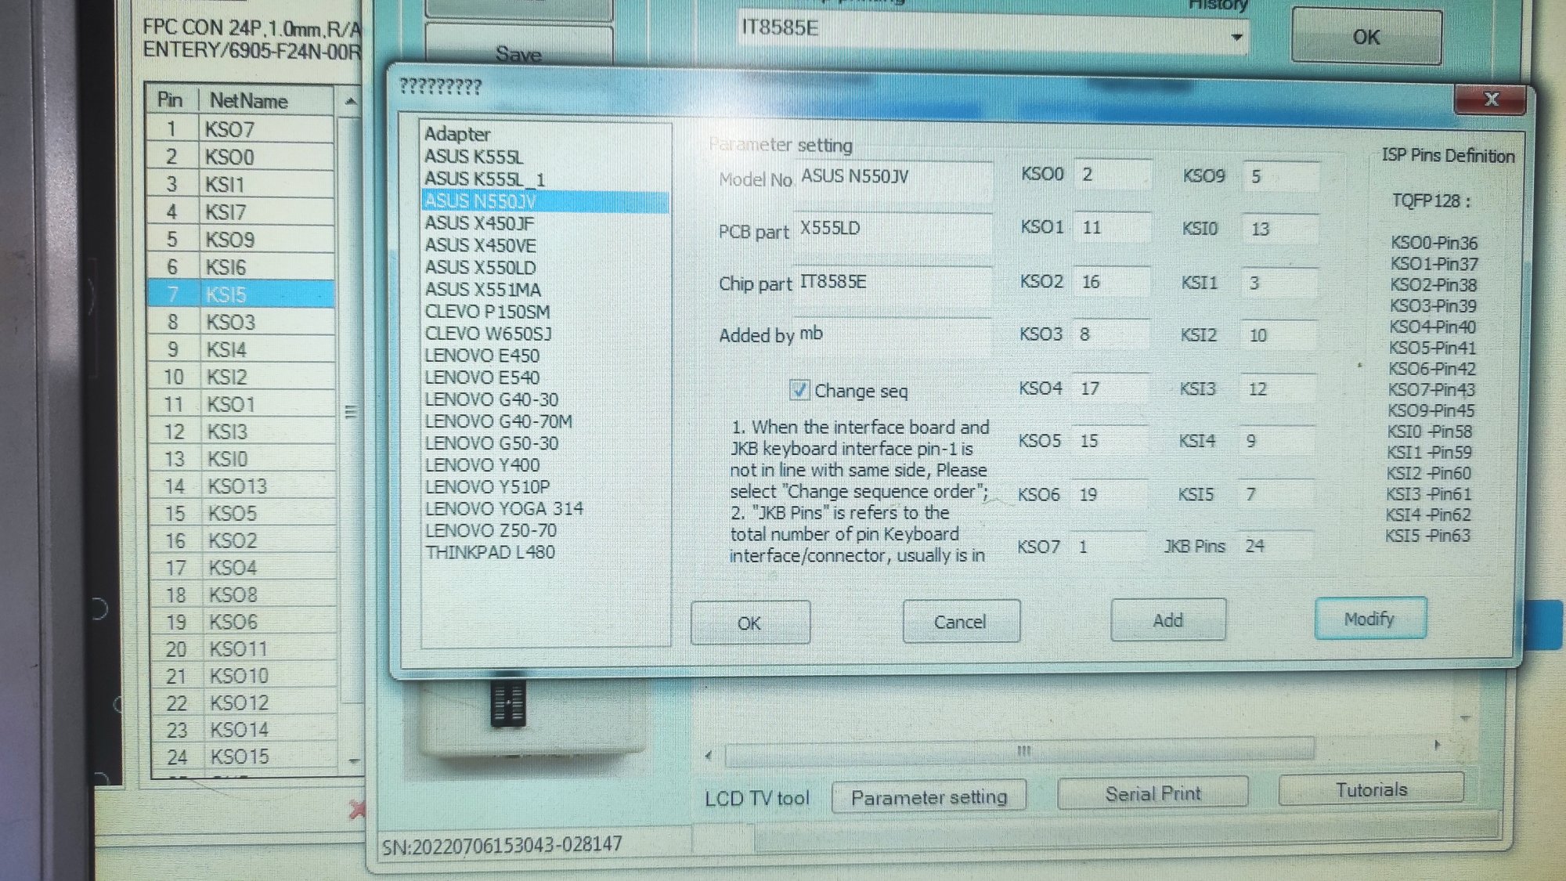1566x881 pixels.
Task: Click OK button in main window
Action: 1366,36
